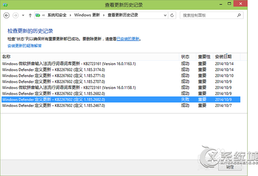This screenshot has width=258, height=176.
Task: Click the search magnifier icon
Action: pos(239,15)
